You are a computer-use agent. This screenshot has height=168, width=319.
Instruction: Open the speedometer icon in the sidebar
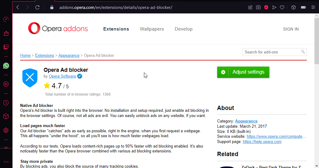6,19
